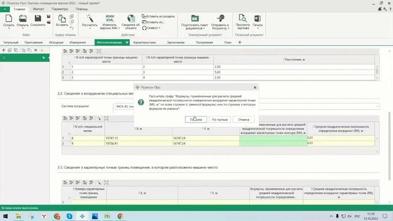Open the Excel icon in the taskbar
The height and width of the screenshot is (221, 393).
(107, 216)
